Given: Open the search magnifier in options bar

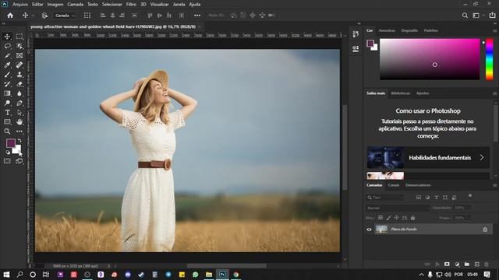Looking at the screenshot, I should 465,16.
